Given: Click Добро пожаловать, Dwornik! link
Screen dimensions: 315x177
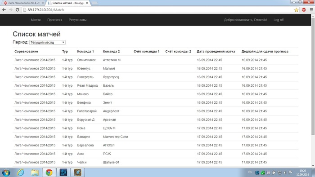Looking at the screenshot, I should (x=245, y=20).
